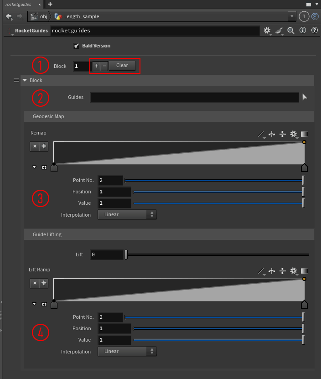Click the Guides selection arrow icon
Viewport: 321px width, 379px height.
[305, 97]
